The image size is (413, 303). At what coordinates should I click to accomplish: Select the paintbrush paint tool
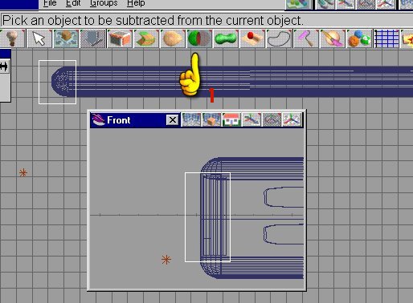333,38
